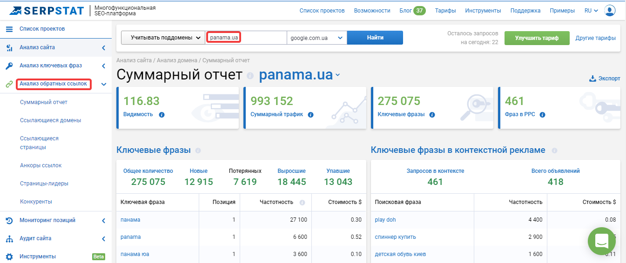Image resolution: width=626 pixels, height=263 pixels.
Task: Click the gear icon next to Инструменты
Action: pos(9,257)
